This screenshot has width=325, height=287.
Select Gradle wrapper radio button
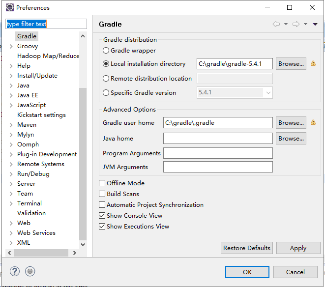[106, 50]
